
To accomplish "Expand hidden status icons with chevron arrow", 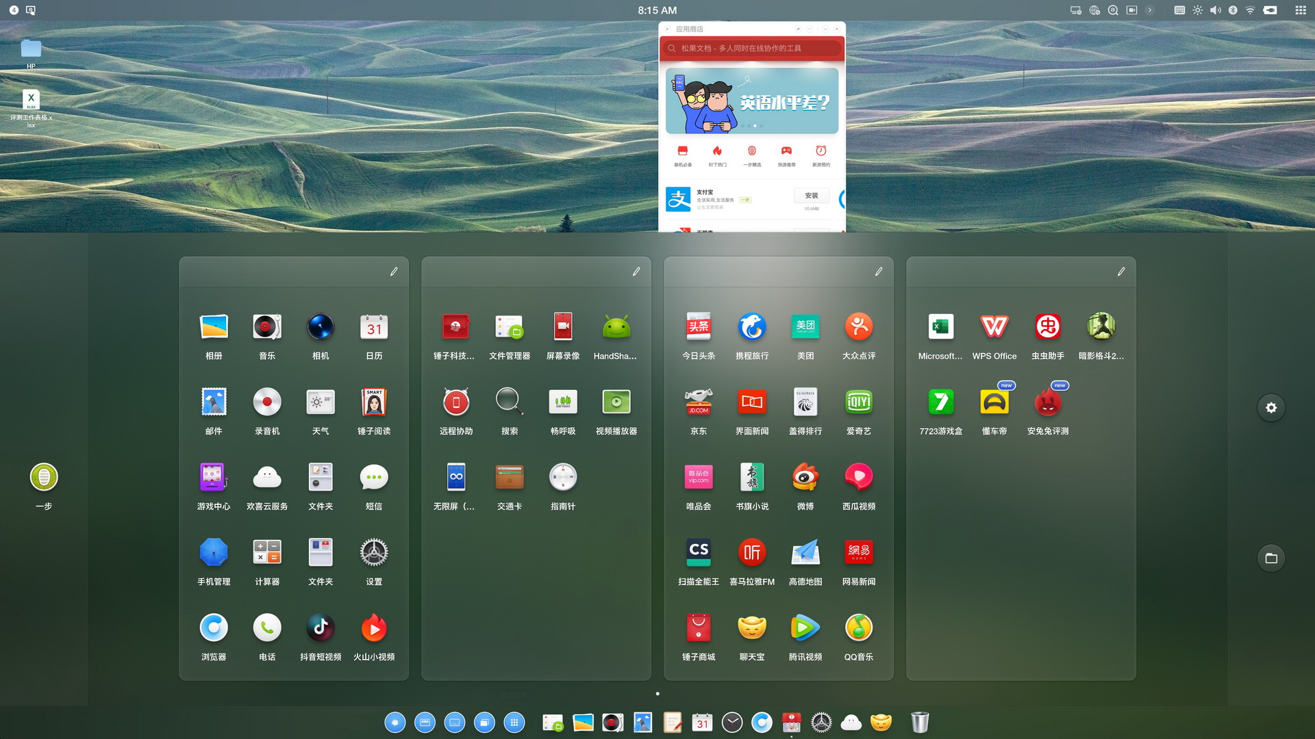I will coord(1150,10).
